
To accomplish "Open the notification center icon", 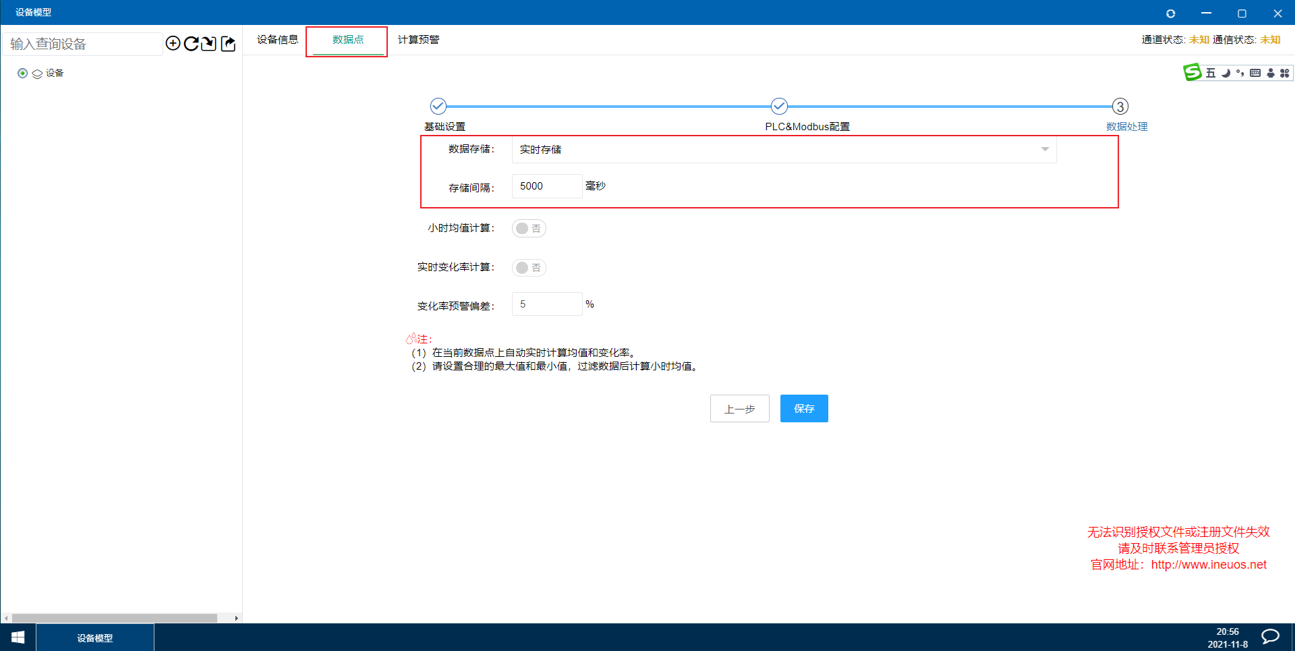I will tap(1271, 637).
